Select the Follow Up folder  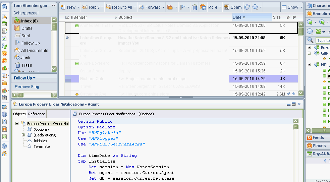31,43
